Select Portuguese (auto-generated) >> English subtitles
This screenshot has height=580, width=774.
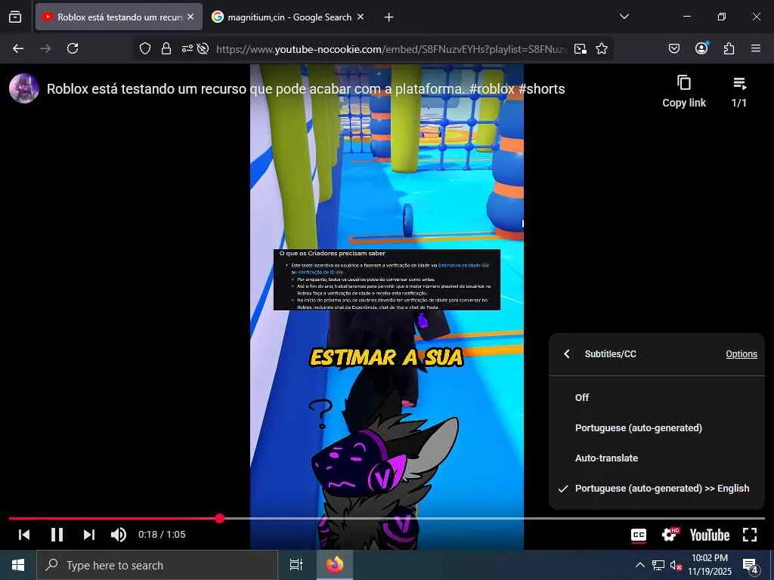point(657,489)
